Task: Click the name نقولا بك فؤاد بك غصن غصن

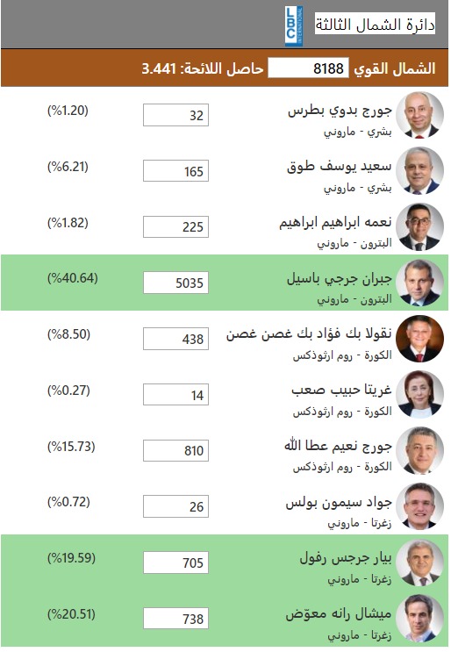Action: point(309,334)
